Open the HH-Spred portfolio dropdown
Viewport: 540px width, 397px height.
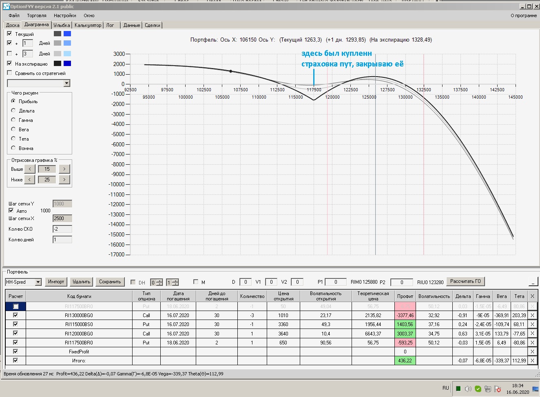tap(38, 282)
